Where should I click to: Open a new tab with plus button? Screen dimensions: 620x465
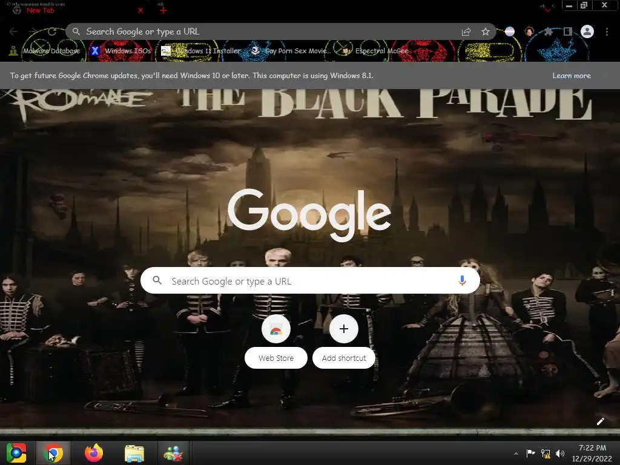point(163,11)
